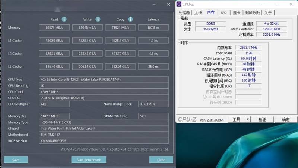
Task: Click North Bridge Clock value 897.8 MHz
Action: 153,104
